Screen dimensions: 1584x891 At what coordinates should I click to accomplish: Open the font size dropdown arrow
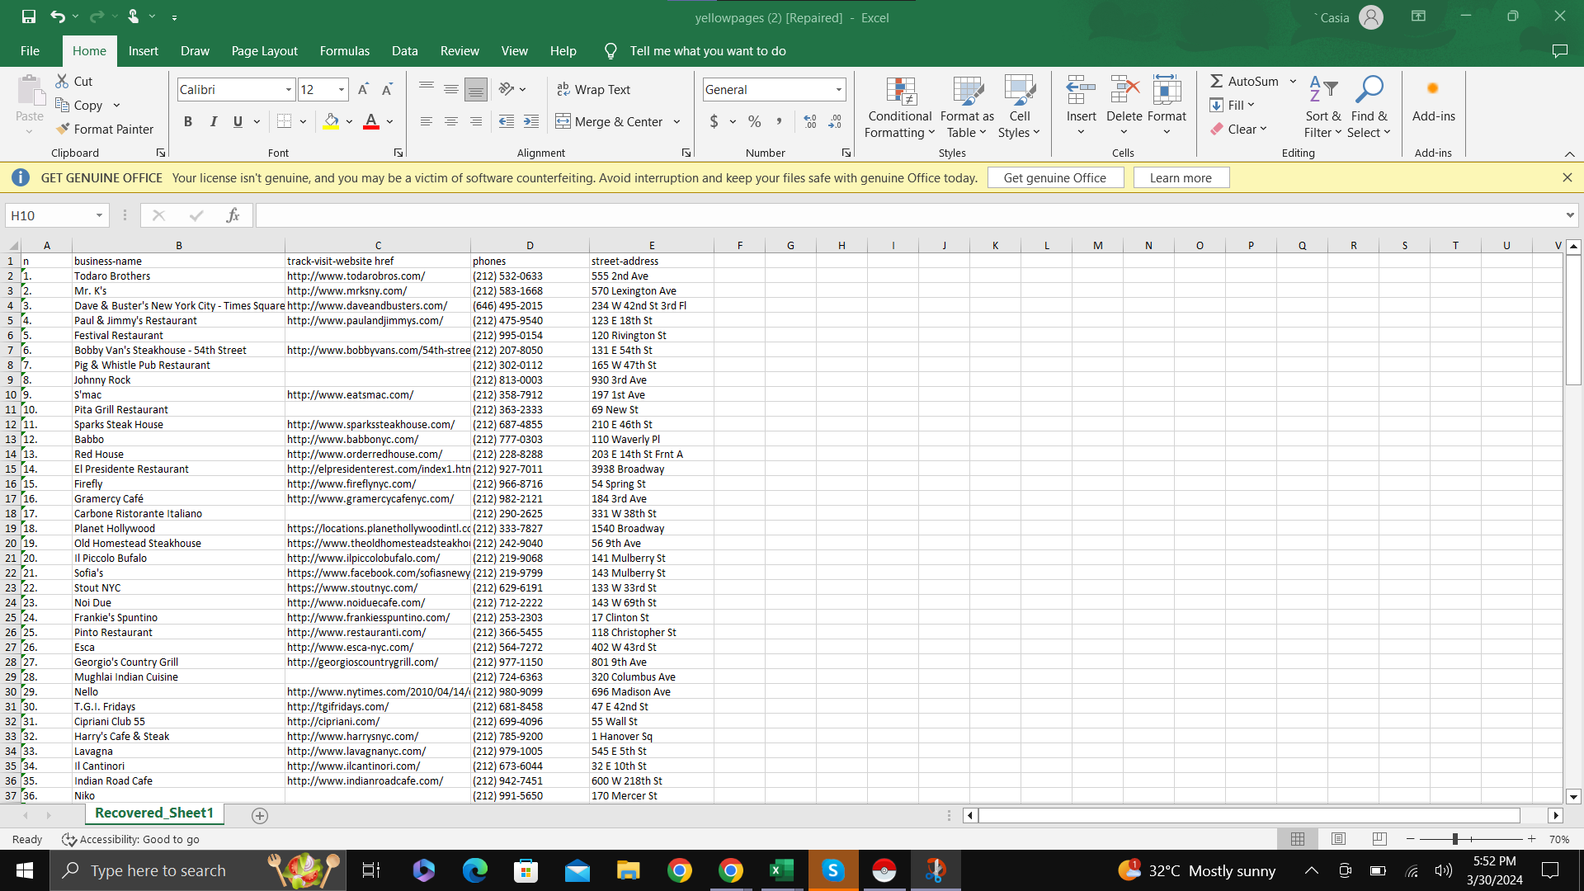[342, 89]
